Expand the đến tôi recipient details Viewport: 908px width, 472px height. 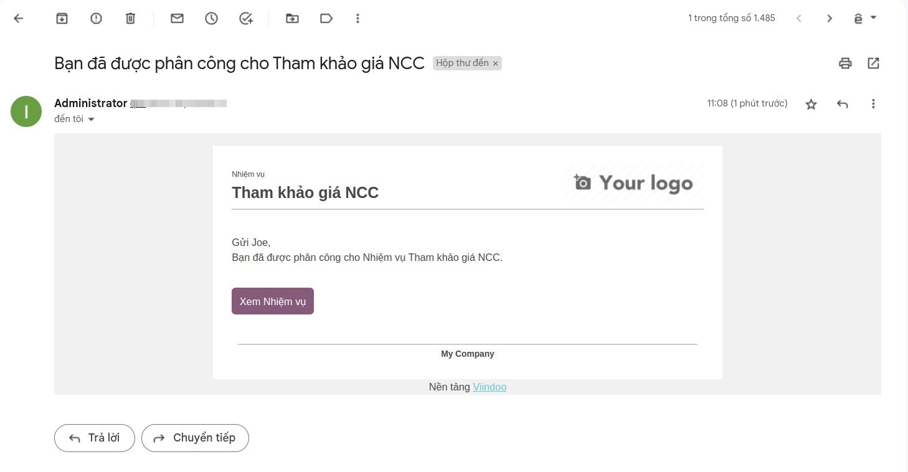pos(91,119)
